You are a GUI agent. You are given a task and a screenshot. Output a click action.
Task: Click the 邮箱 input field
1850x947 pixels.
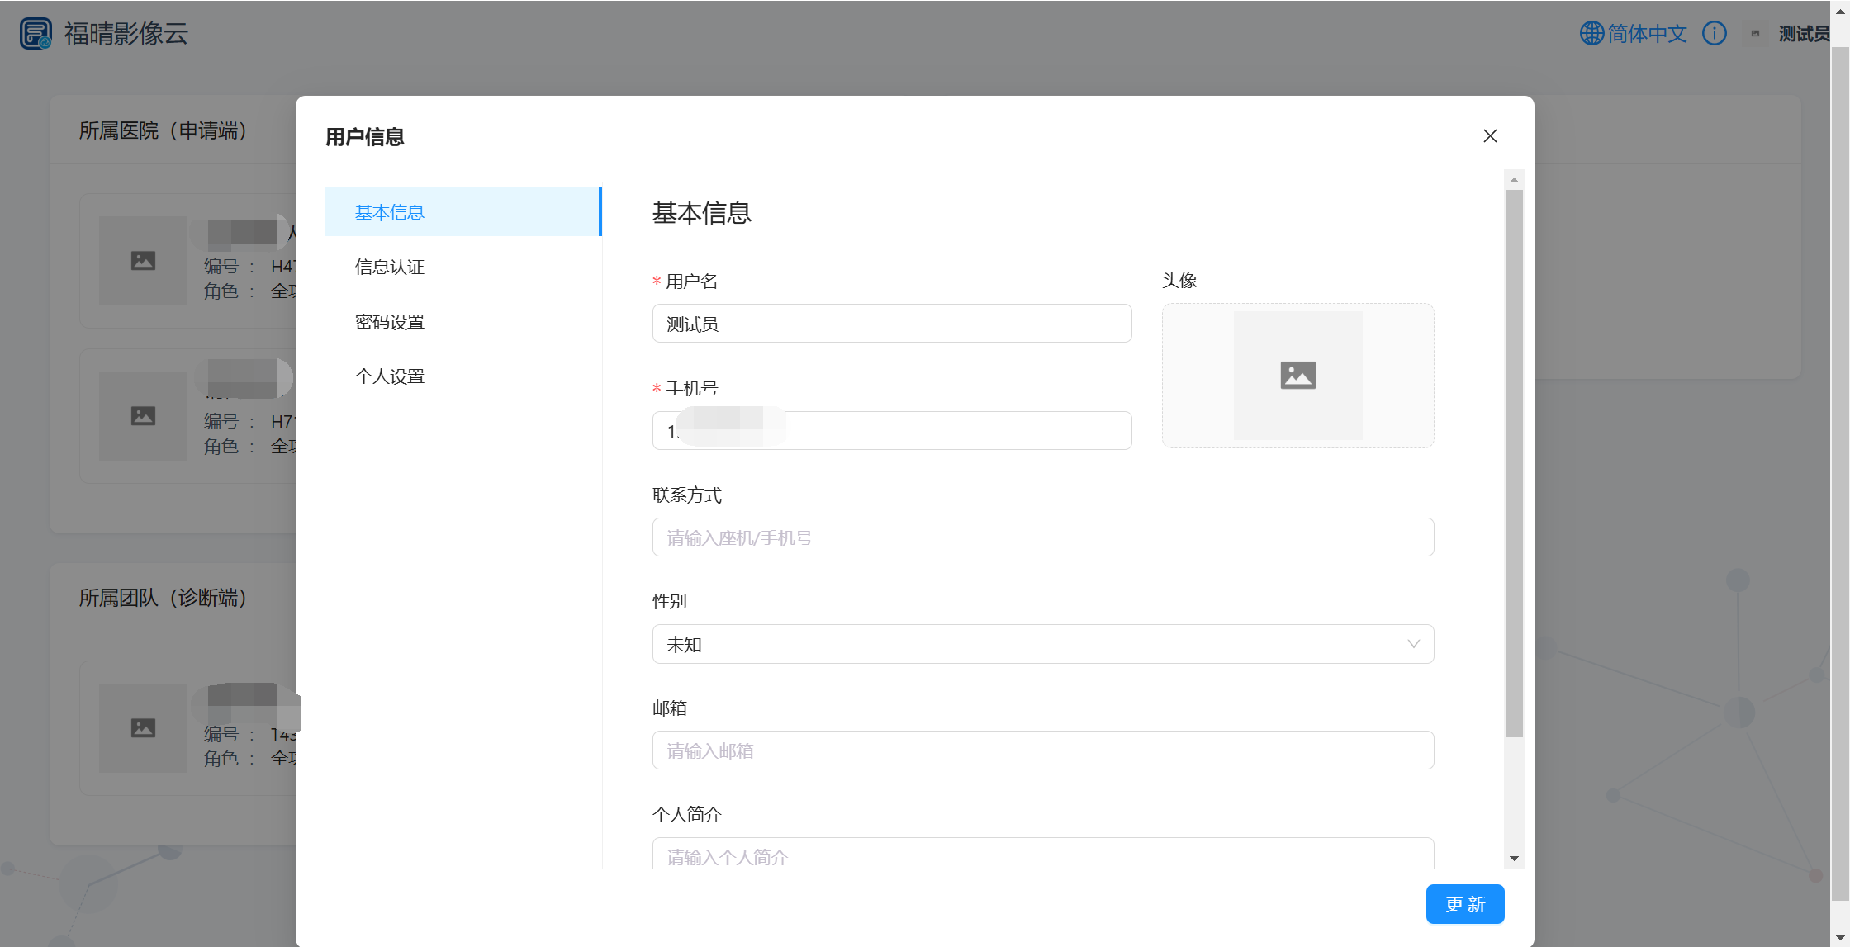(x=1042, y=750)
